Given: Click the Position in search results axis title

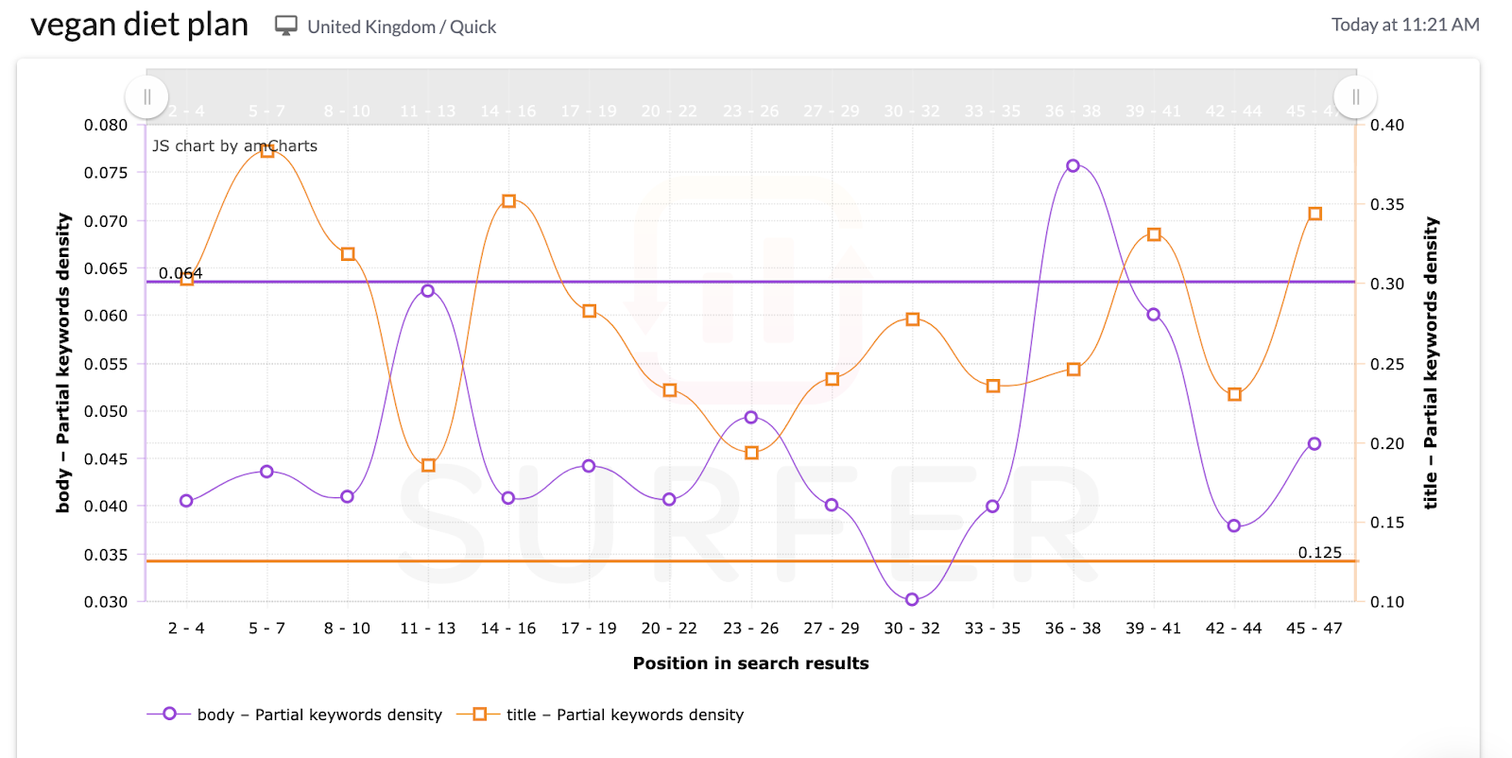Looking at the screenshot, I should click(x=750, y=663).
